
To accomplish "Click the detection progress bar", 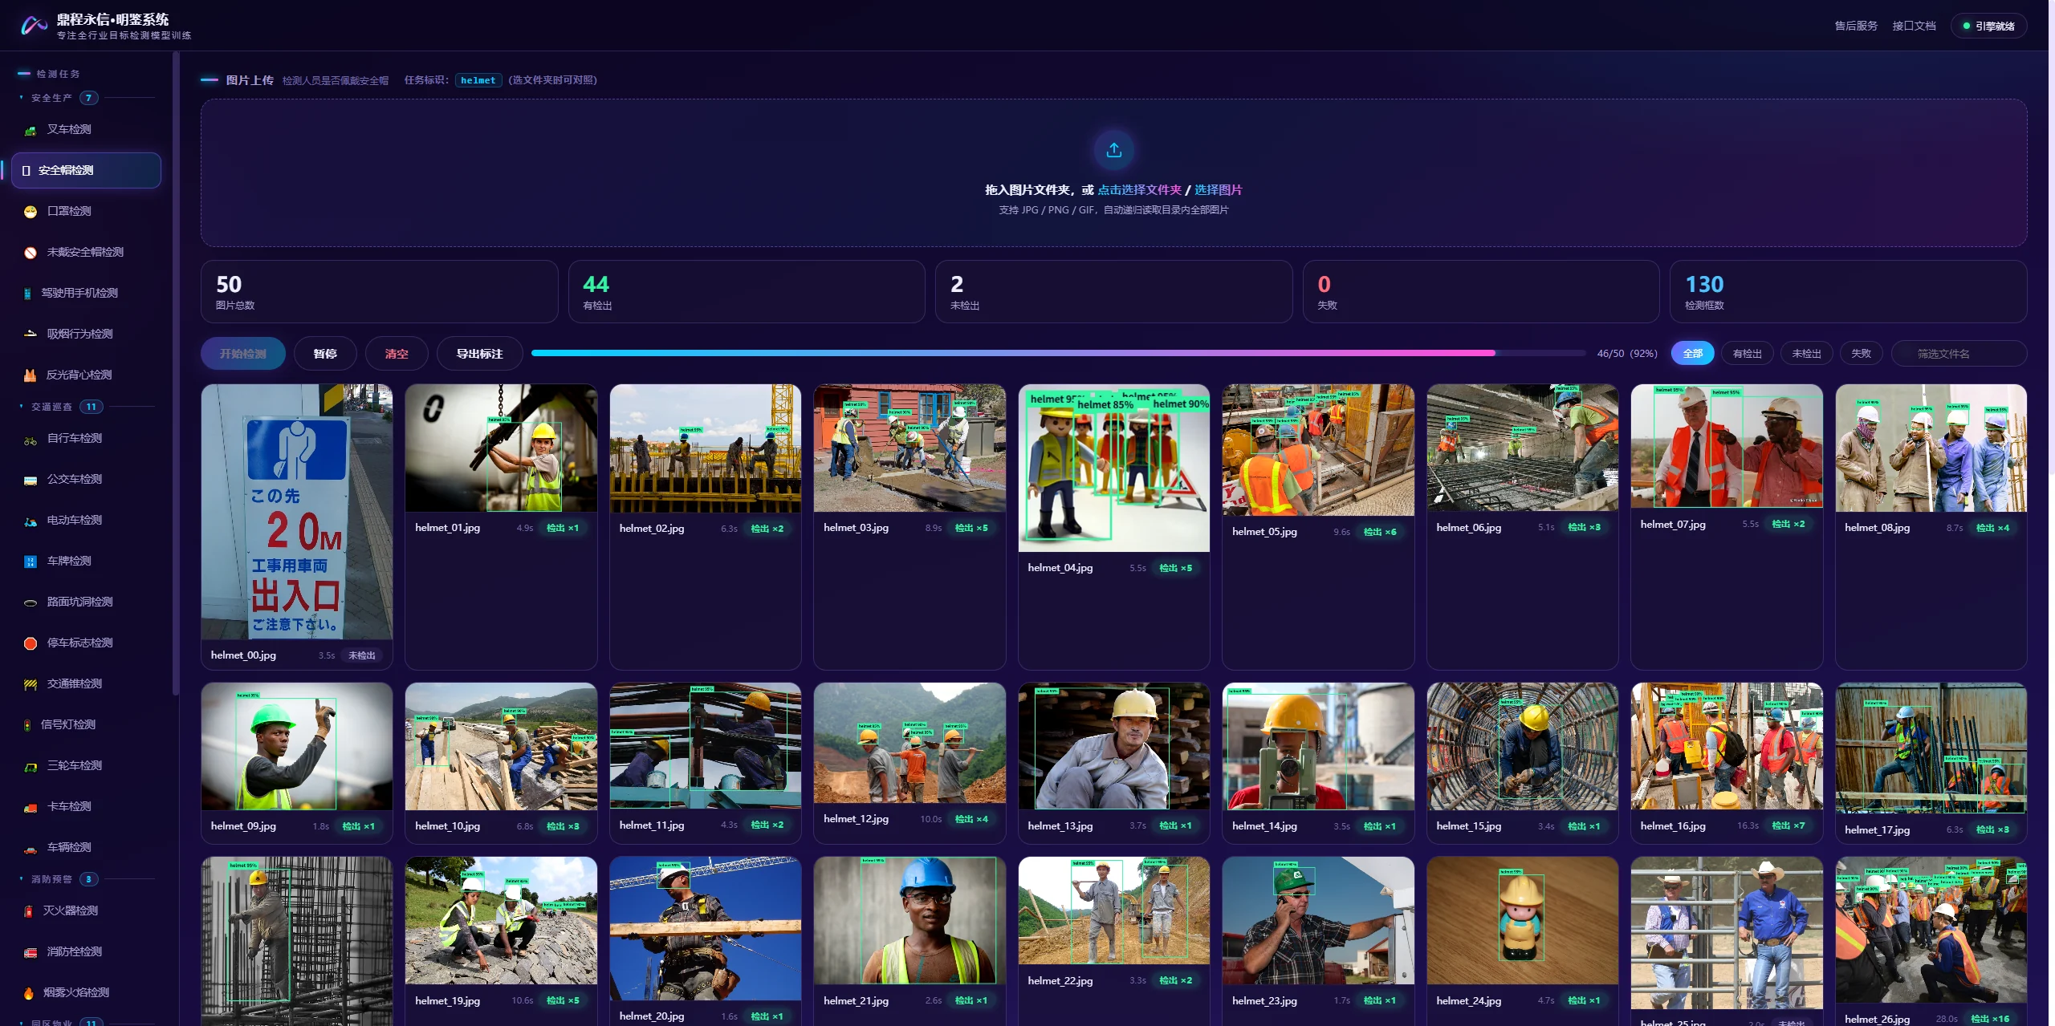I will pyautogui.click(x=1058, y=353).
